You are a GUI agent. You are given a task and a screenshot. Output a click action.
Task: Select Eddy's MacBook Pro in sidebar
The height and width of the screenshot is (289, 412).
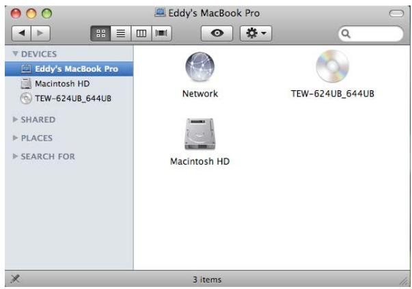[x=69, y=69]
